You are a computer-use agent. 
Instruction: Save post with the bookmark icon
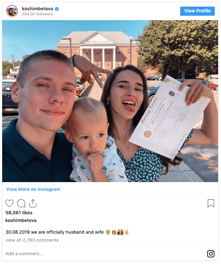[211, 203]
